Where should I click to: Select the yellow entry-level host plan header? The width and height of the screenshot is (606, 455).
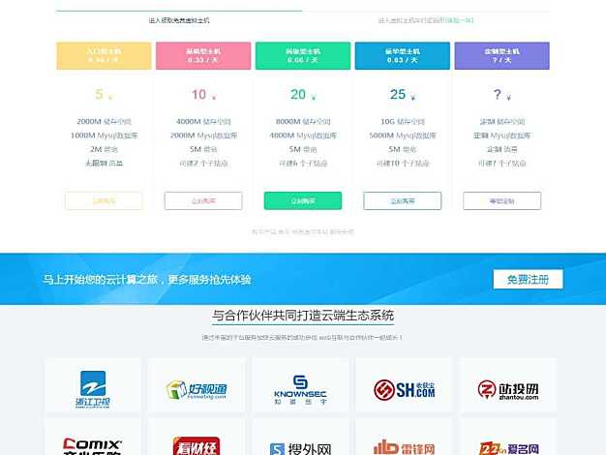point(104,56)
